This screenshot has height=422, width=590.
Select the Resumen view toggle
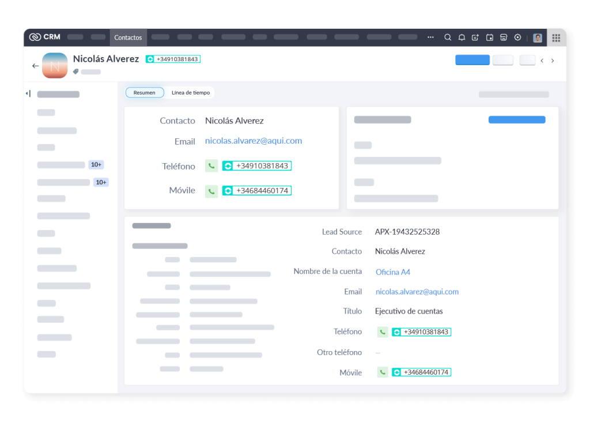coord(144,93)
